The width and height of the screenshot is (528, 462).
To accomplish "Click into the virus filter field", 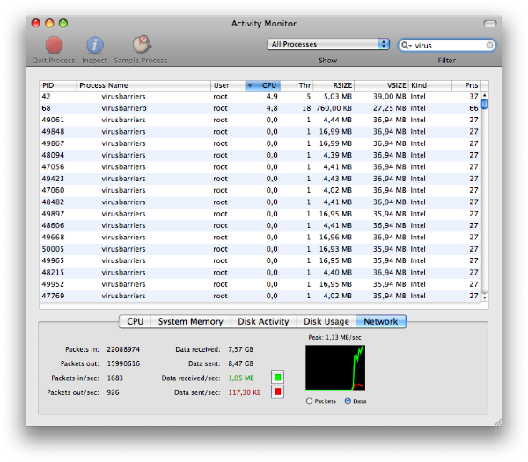I will [x=449, y=45].
